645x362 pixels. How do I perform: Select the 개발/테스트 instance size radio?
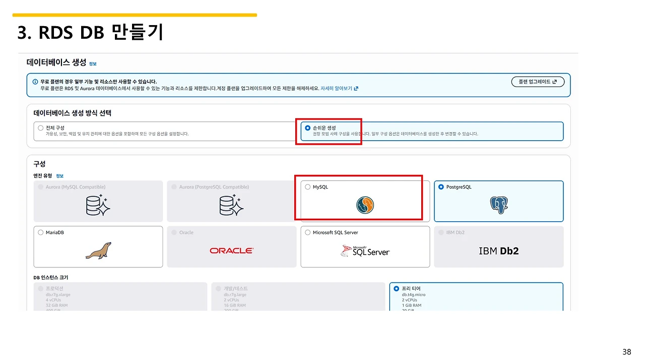tap(219, 289)
